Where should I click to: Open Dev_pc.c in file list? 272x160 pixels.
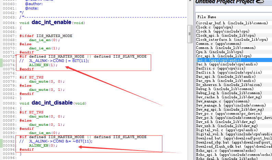tap(229, 114)
